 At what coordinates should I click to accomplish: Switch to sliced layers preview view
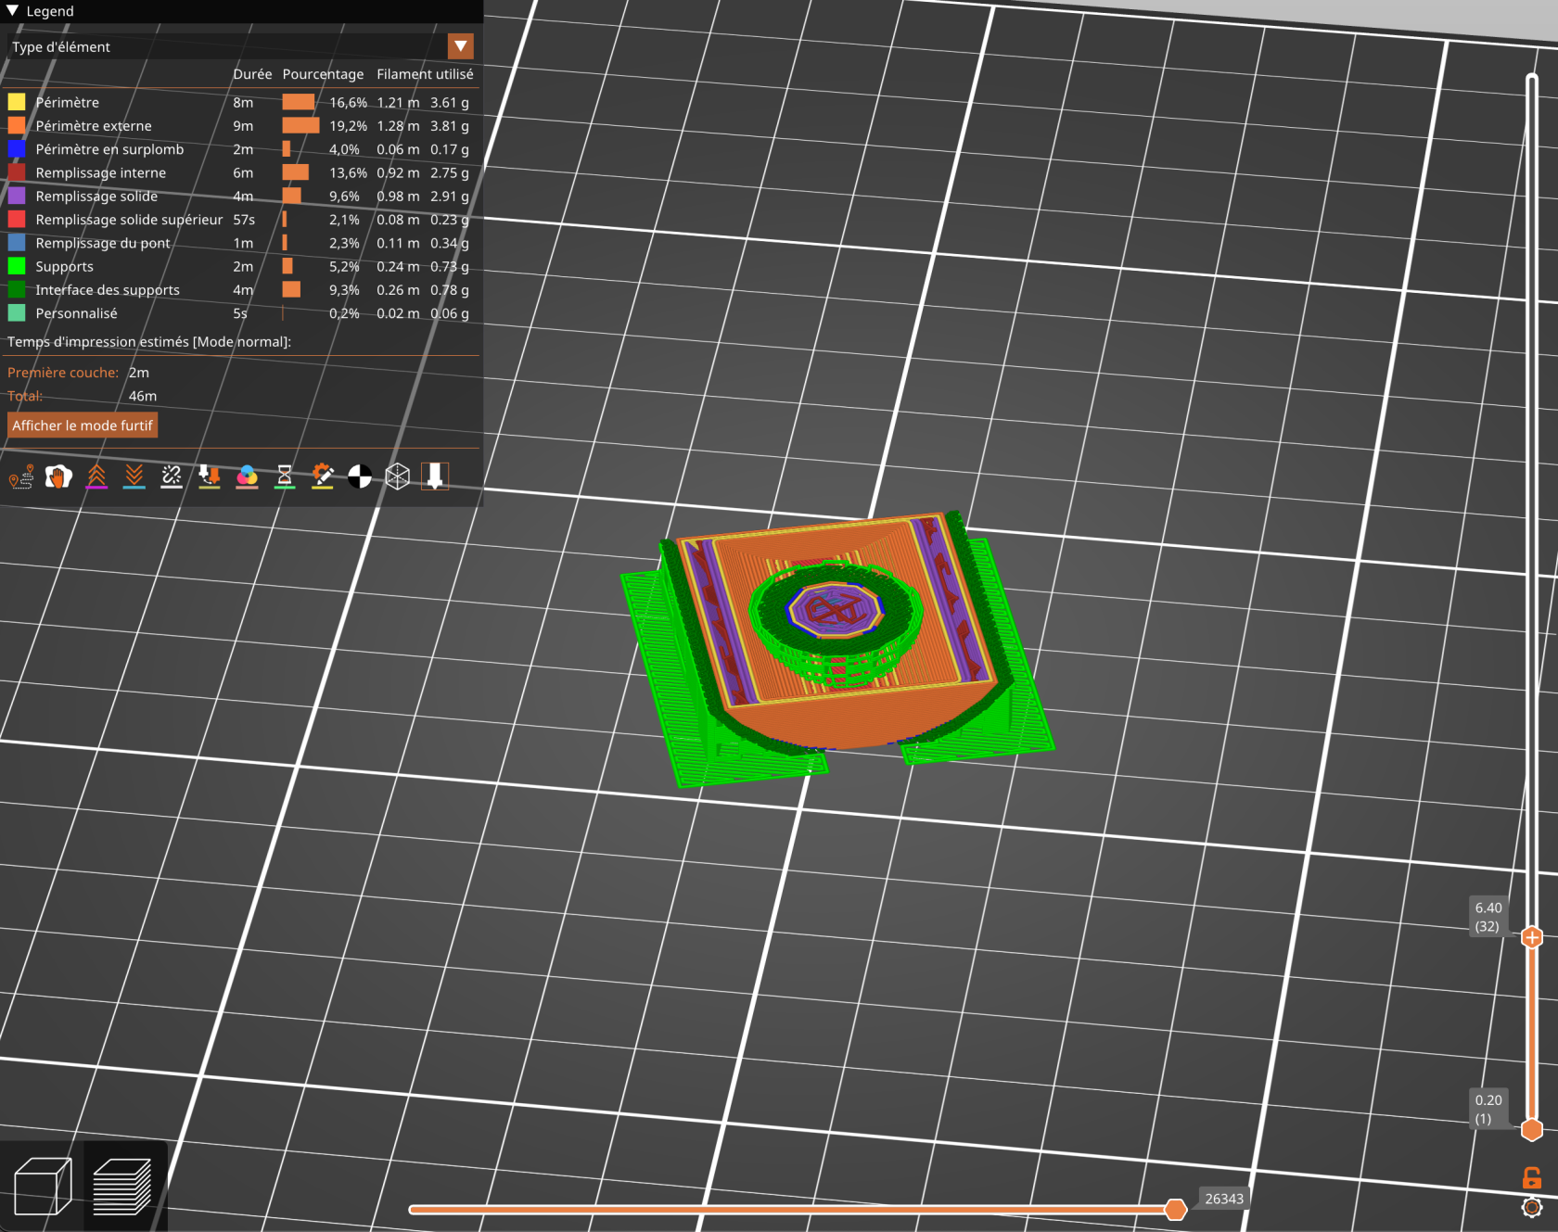(x=123, y=1186)
